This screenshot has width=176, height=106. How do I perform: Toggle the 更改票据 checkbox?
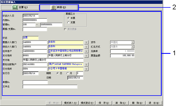[65, 29]
